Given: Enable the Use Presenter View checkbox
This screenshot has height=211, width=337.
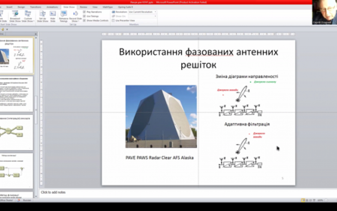Looking at the screenshot, I should tap(113, 20).
